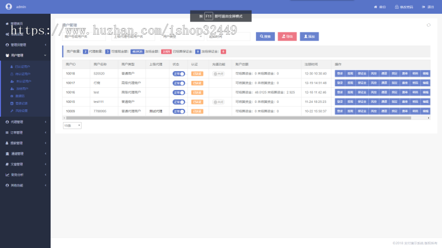Click the refresh icon at panel corner
The width and height of the screenshot is (442, 248).
[428, 25]
